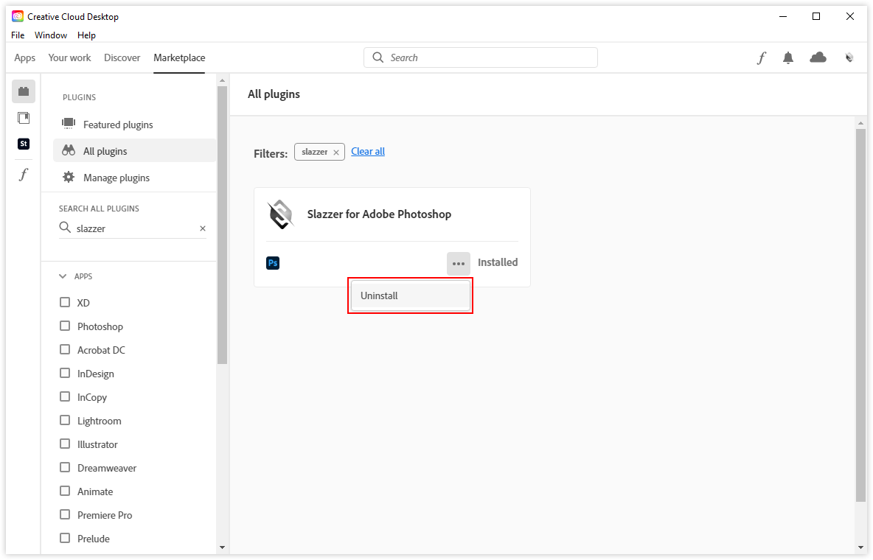Screen dimensions: 873x560
Task: Click the All plugins heading
Action: 274,94
